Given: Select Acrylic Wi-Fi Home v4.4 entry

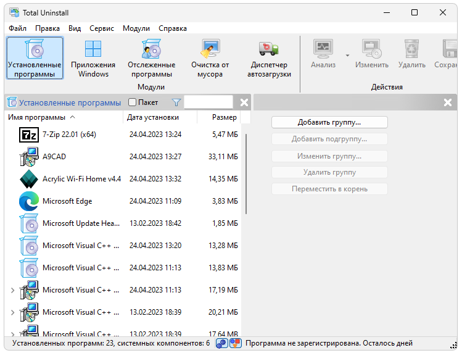Looking at the screenshot, I should pyautogui.click(x=81, y=179).
